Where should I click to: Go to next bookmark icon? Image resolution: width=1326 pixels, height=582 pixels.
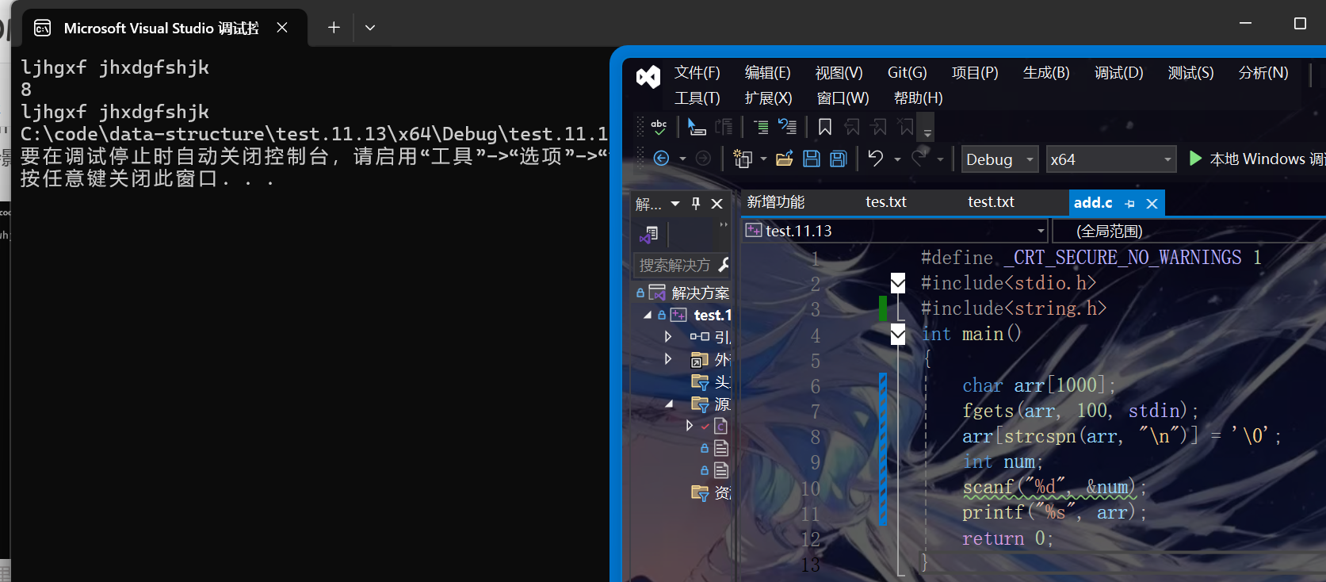click(878, 127)
